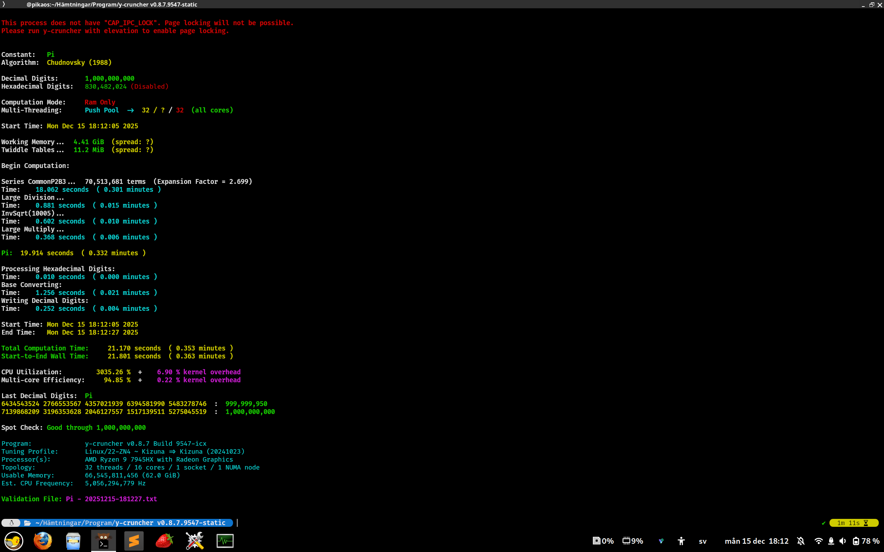
Task: Launch the strawberry music player icon
Action: click(x=164, y=541)
